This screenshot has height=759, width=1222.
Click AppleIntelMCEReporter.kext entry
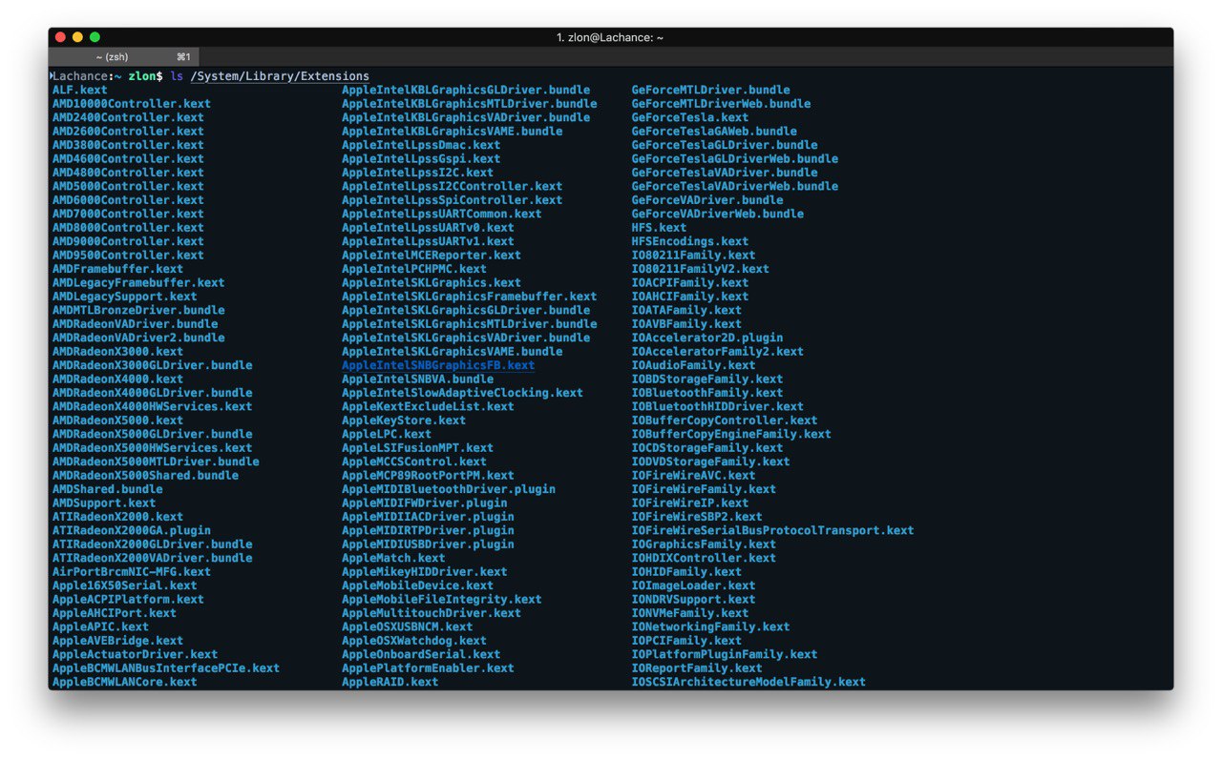[x=432, y=256]
